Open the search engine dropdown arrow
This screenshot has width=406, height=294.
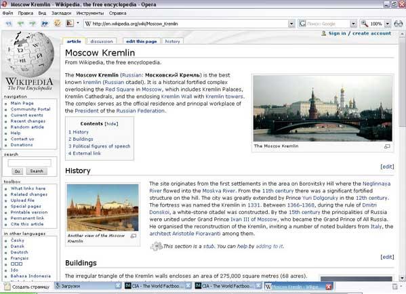353,24
